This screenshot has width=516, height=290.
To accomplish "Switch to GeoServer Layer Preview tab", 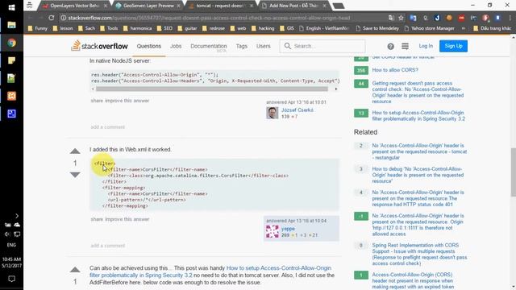I will [148, 6].
